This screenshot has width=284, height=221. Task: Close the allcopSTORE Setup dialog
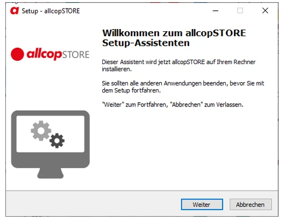click(265, 11)
